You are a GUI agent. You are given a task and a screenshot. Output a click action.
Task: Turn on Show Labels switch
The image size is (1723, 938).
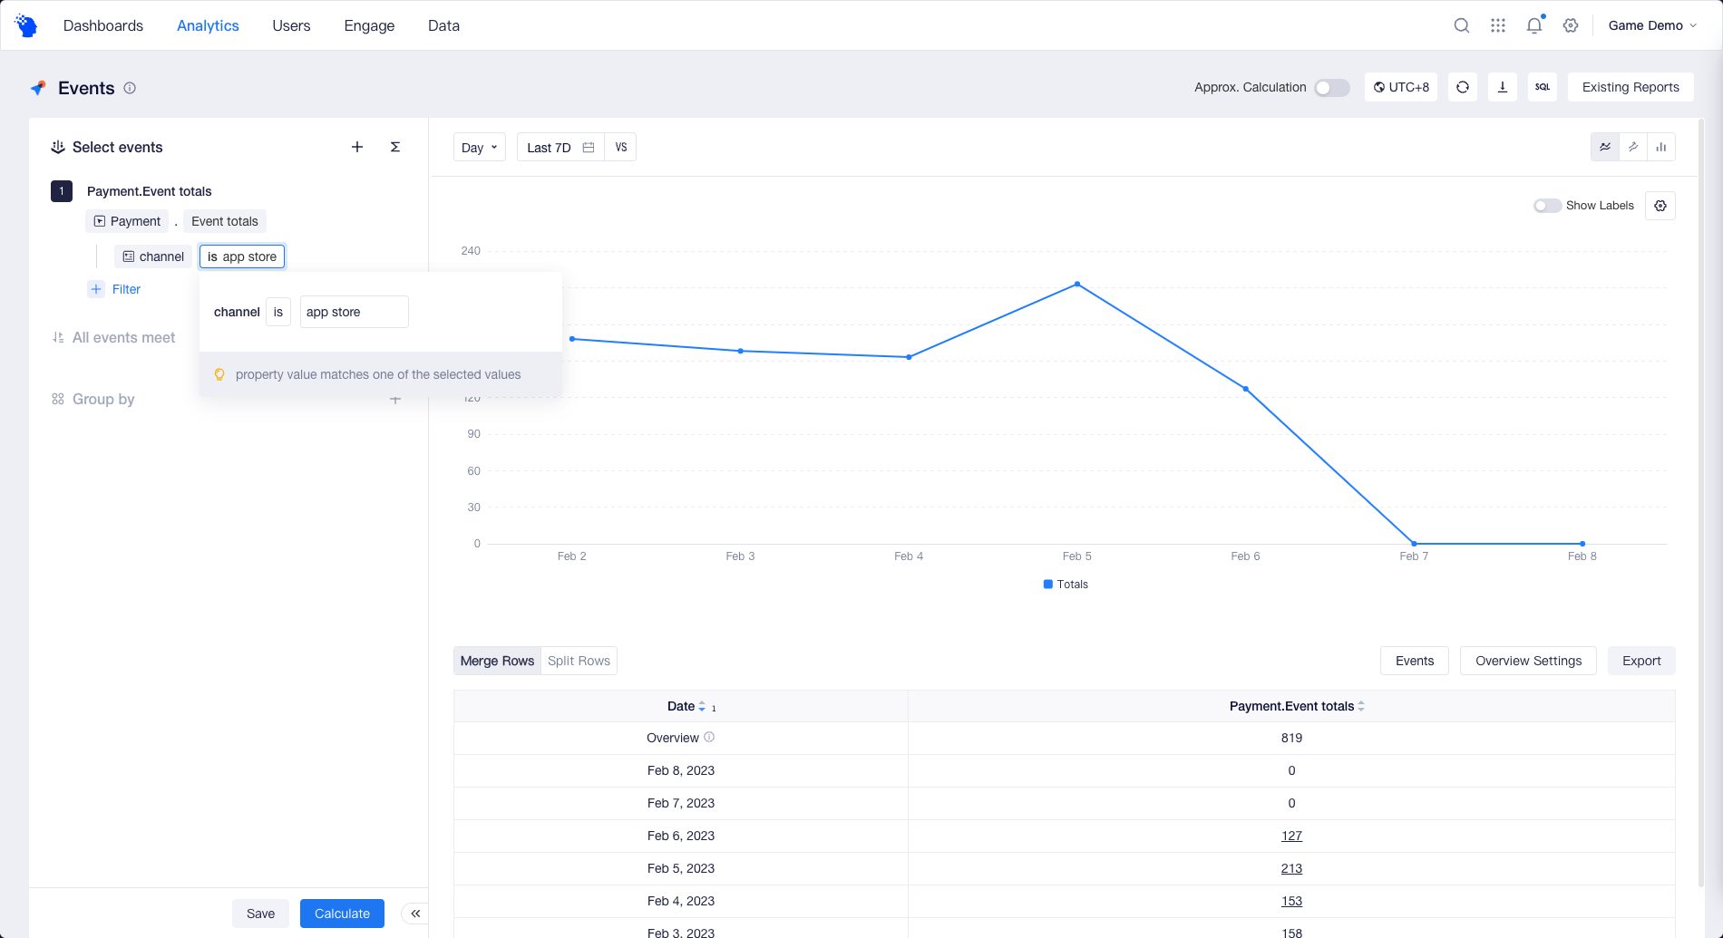click(x=1546, y=206)
